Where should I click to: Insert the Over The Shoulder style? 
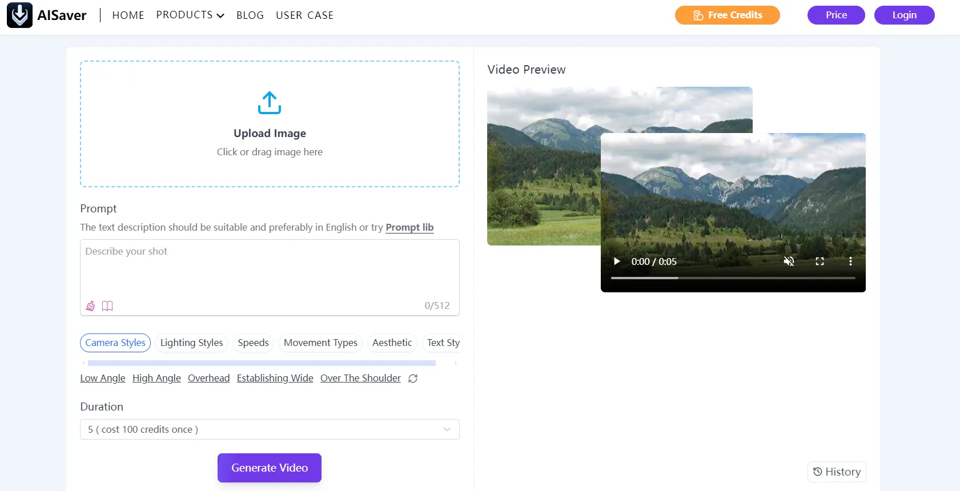point(360,378)
